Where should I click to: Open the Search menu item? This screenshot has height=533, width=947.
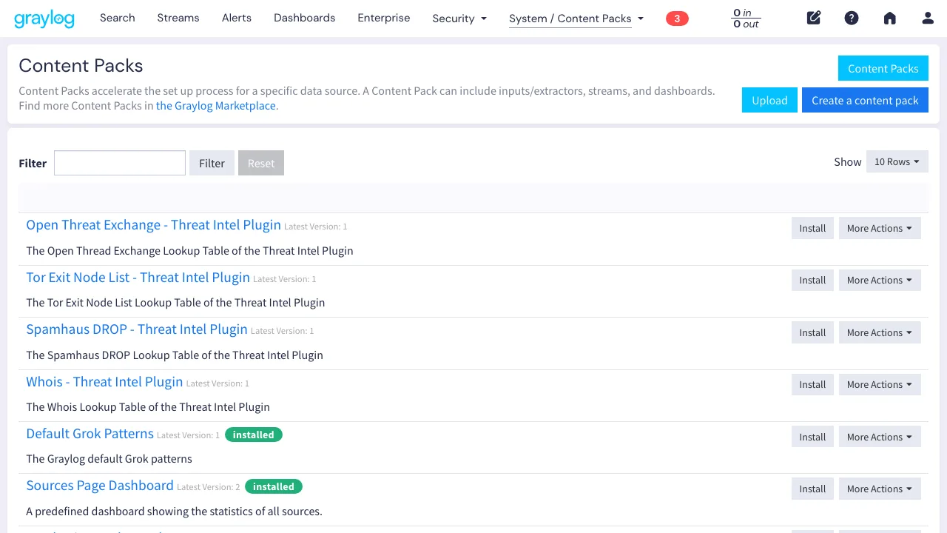point(118,18)
